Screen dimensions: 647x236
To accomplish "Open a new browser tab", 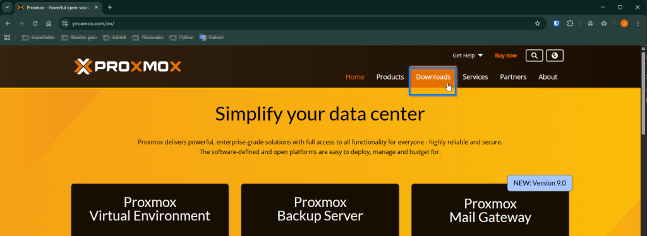I will pos(110,8).
